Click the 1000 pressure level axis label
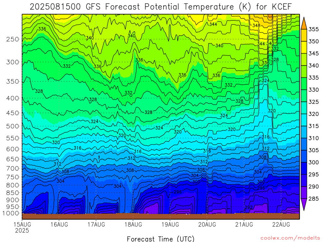323x242 pixels. [x=11, y=213]
